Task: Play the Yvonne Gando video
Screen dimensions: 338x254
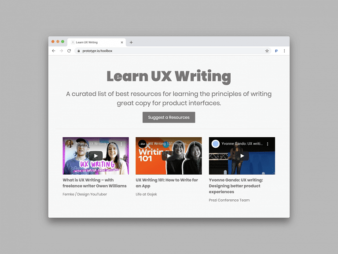Action: tap(242, 156)
